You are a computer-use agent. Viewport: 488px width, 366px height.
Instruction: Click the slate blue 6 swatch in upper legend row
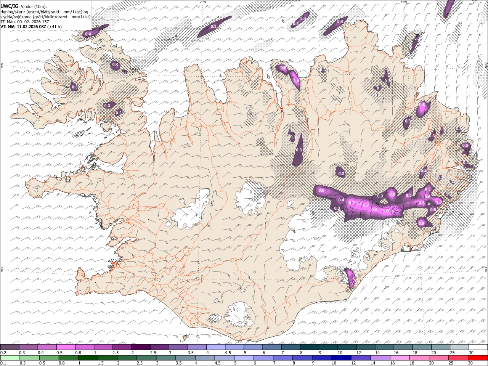tap(271, 347)
